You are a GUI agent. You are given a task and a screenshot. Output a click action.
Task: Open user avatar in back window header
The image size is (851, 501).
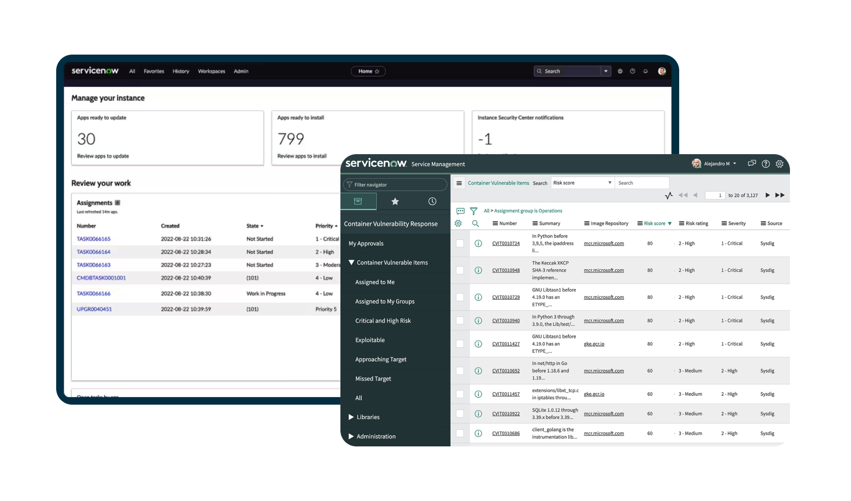662,71
